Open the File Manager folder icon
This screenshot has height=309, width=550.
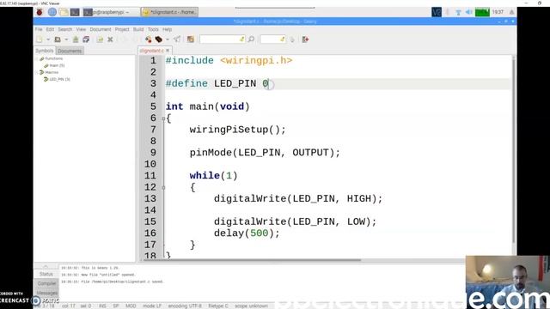click(x=64, y=12)
